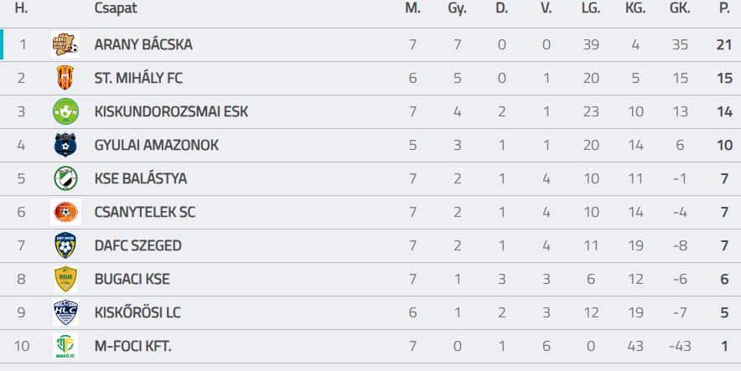Click the St. Mihály FC crest
Image resolution: width=741 pixels, height=371 pixels.
click(x=65, y=78)
